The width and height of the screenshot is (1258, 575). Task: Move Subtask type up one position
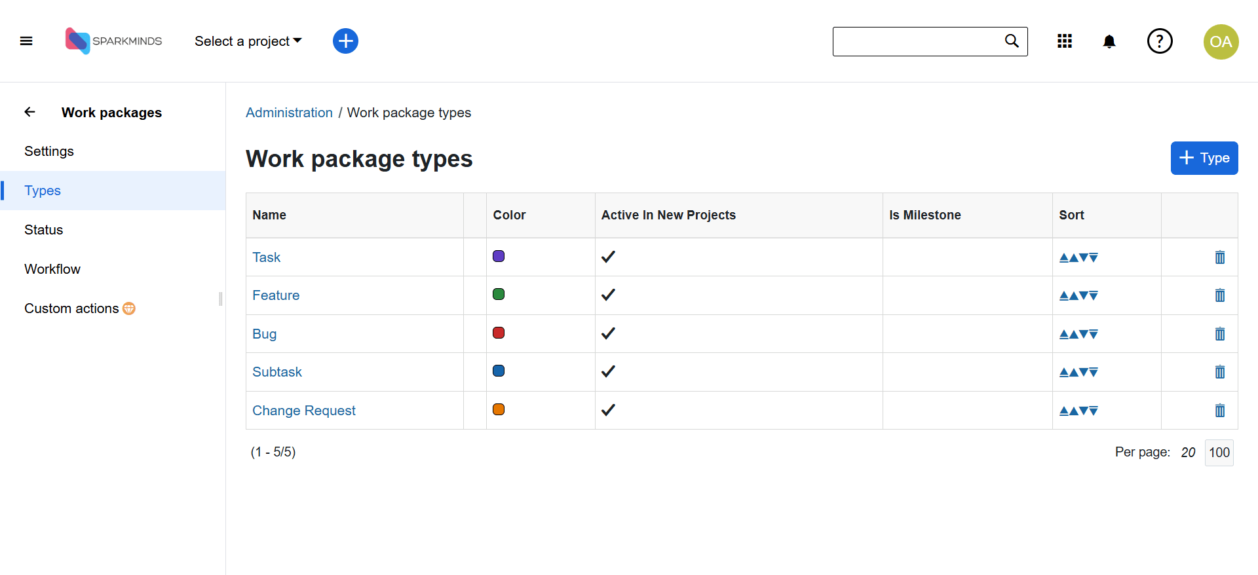point(1074,372)
